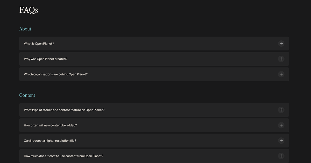Screen dimensions: 311x163
Task: Click the plus icon for 'How often will new content be added?'
Action: [x=281, y=125]
